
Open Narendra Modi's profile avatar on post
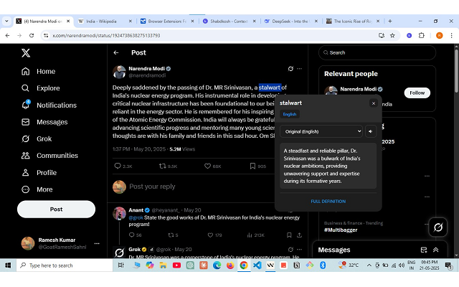tap(119, 72)
